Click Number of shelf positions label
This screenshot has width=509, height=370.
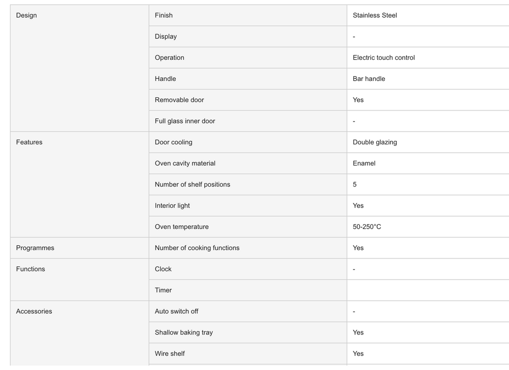coord(193,184)
